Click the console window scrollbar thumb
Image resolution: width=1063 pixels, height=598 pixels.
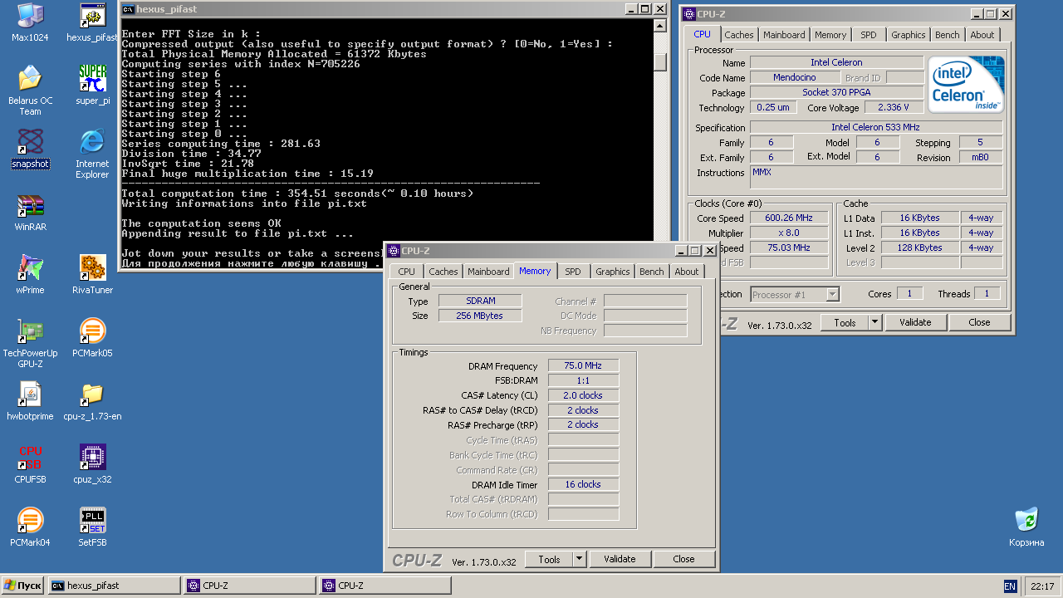[x=660, y=62]
